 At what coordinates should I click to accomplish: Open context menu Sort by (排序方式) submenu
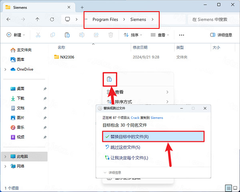point(138,102)
